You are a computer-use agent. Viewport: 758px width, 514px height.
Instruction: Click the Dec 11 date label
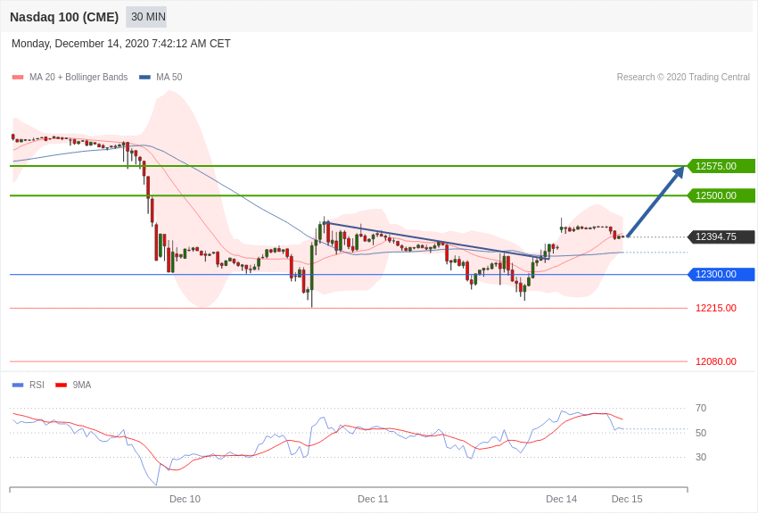[x=373, y=499]
